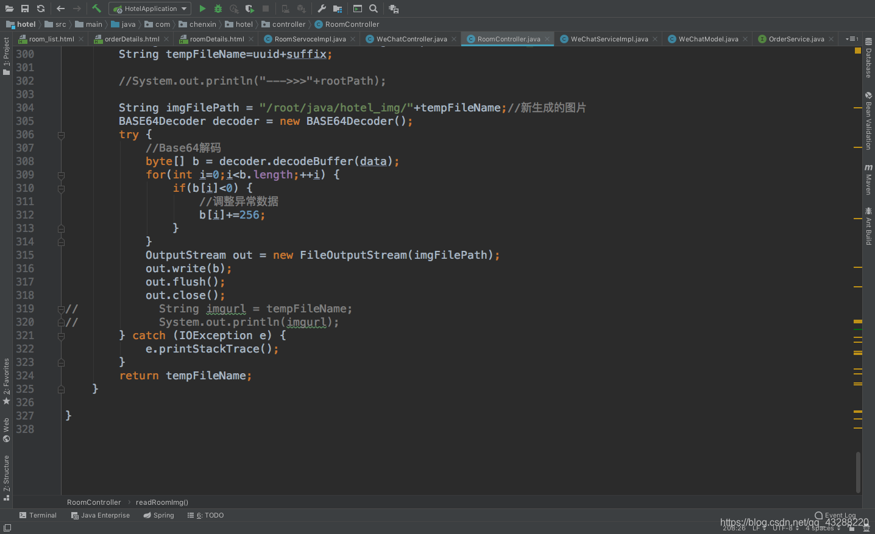The width and height of the screenshot is (875, 534).
Task: Click the Open folder icon in toolbar
Action: 9,9
